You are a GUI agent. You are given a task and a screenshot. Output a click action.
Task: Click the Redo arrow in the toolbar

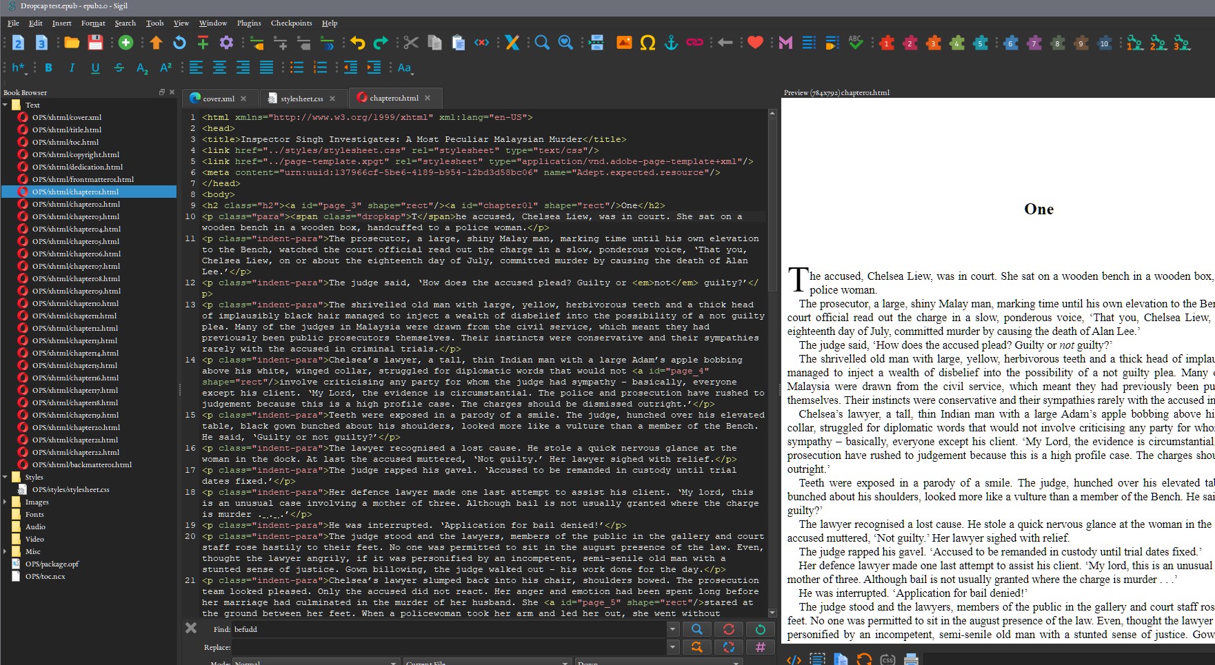click(381, 43)
